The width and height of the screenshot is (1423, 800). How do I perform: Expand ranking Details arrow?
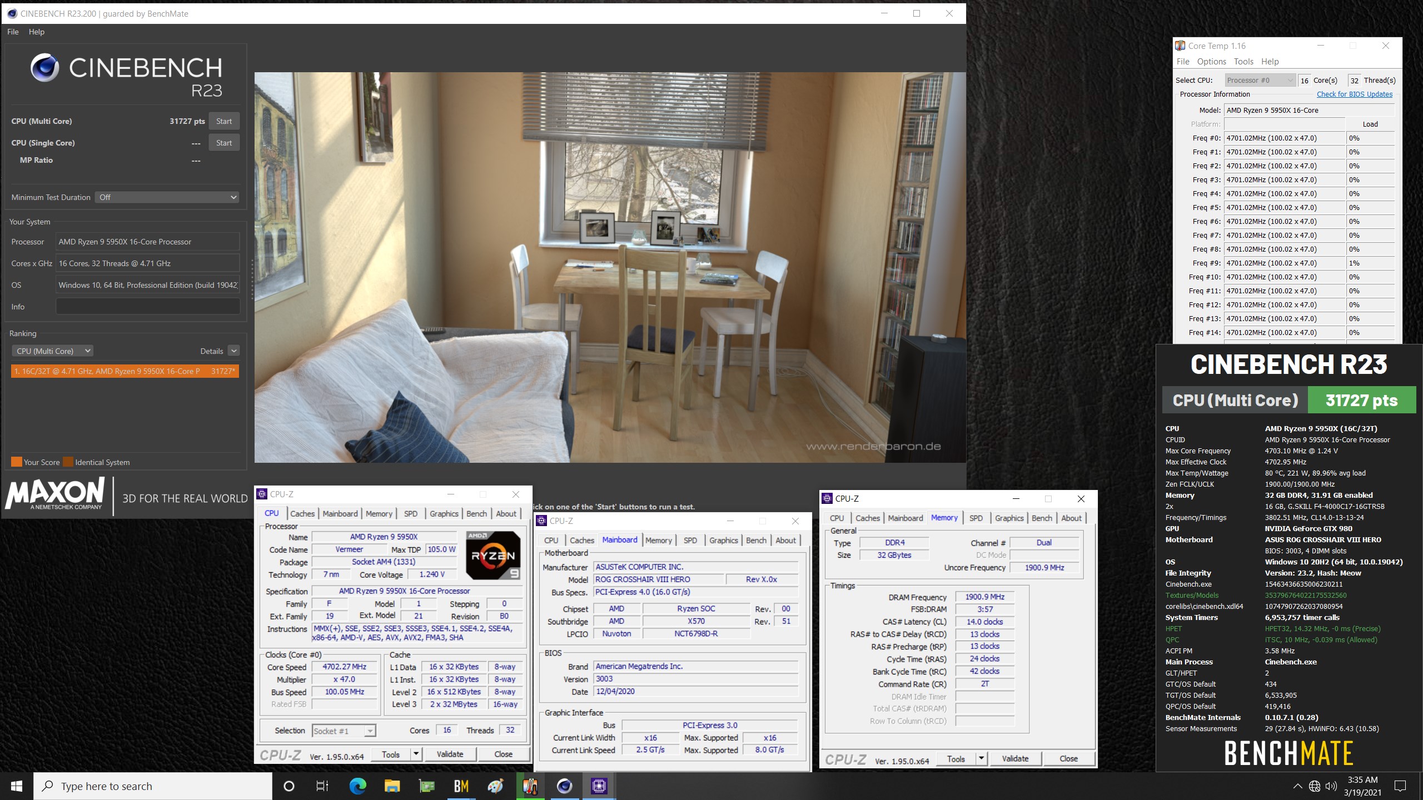[234, 351]
